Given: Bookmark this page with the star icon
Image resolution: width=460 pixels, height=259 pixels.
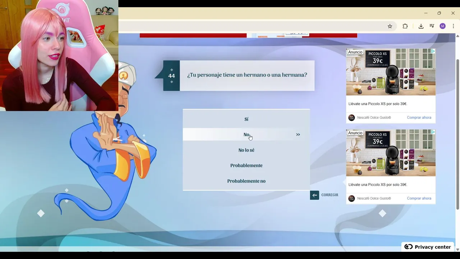Looking at the screenshot, I should [390, 26].
